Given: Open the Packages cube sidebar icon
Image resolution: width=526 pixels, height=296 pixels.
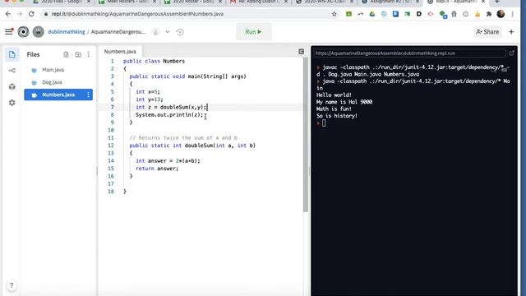Looking at the screenshot, I should 12,86.
